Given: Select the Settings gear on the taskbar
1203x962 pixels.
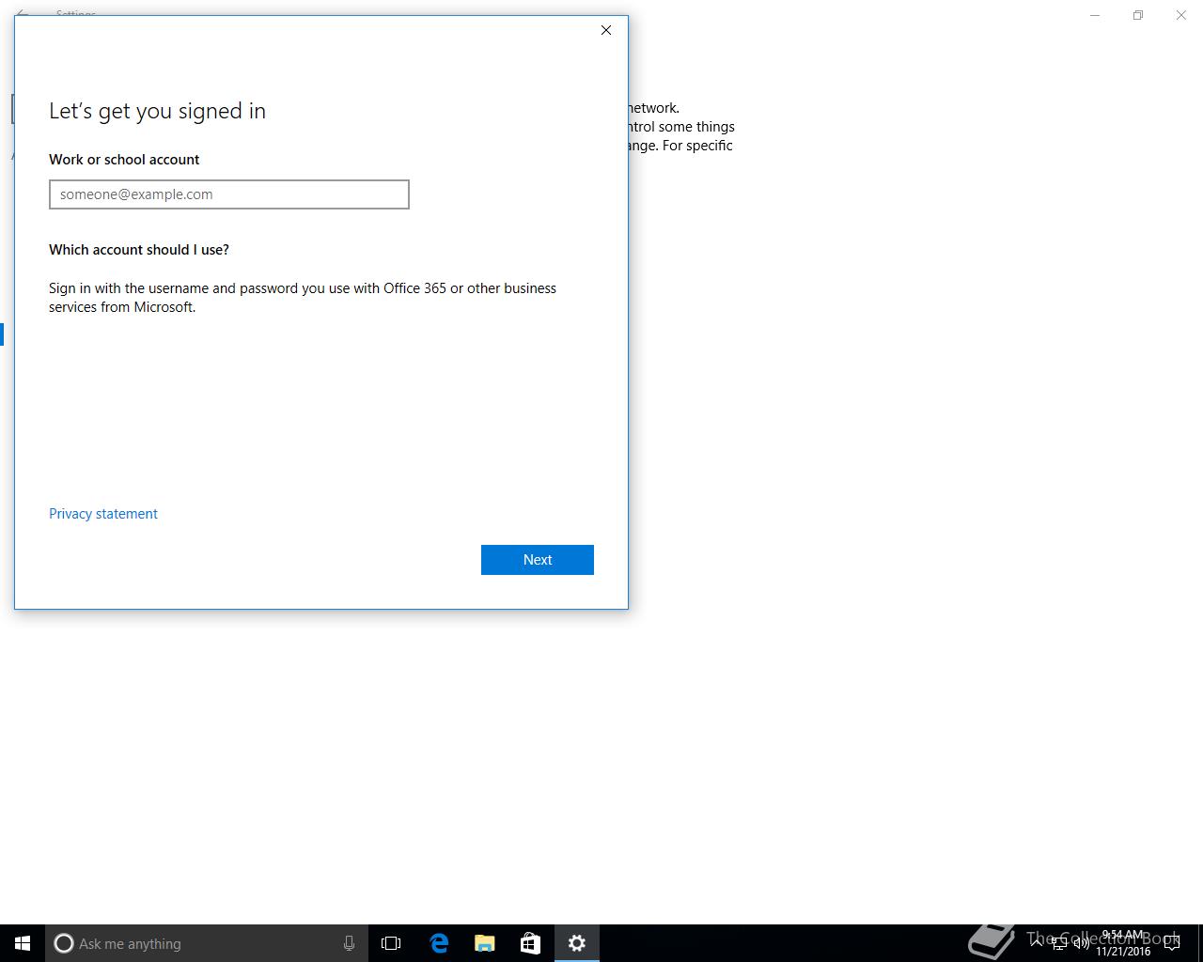Looking at the screenshot, I should point(577,943).
